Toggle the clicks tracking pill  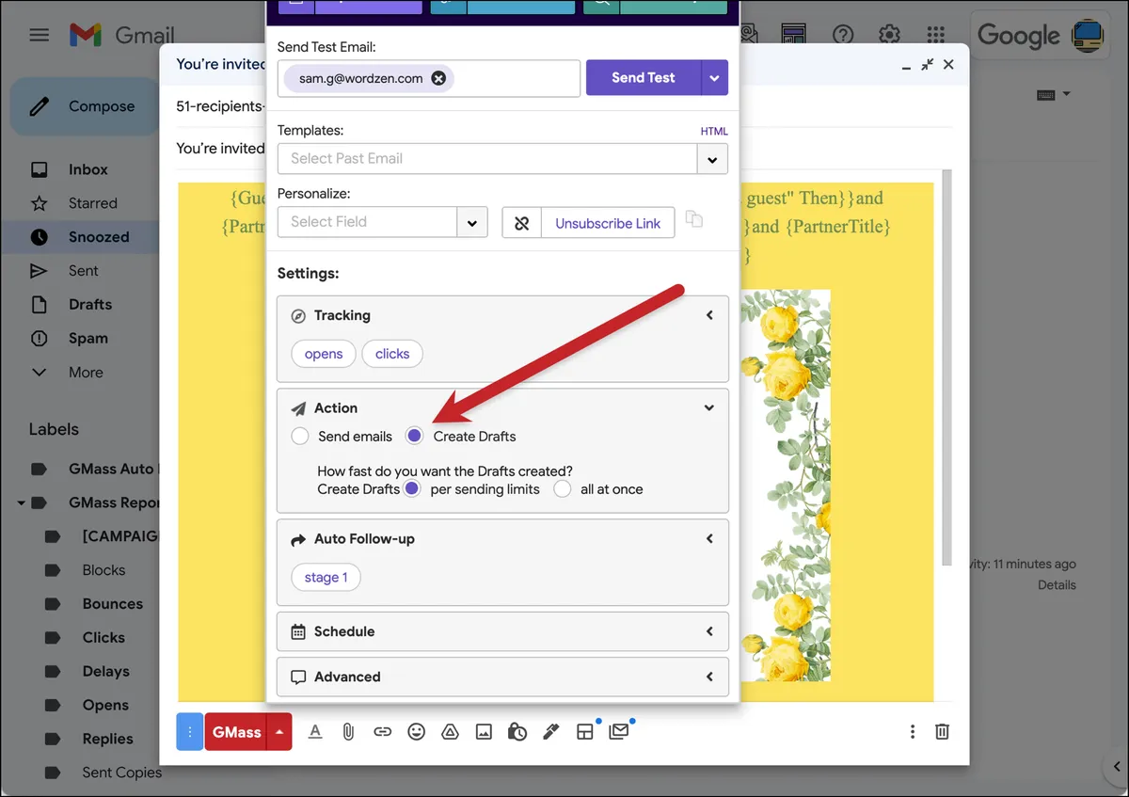(x=392, y=354)
